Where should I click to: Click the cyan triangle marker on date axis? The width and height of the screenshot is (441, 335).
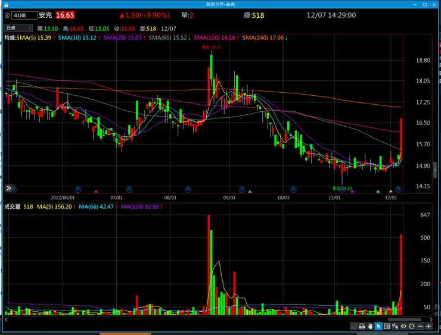coord(378,192)
